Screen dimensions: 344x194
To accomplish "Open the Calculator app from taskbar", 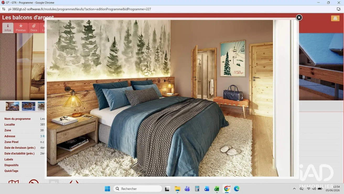I will [x=197, y=189].
